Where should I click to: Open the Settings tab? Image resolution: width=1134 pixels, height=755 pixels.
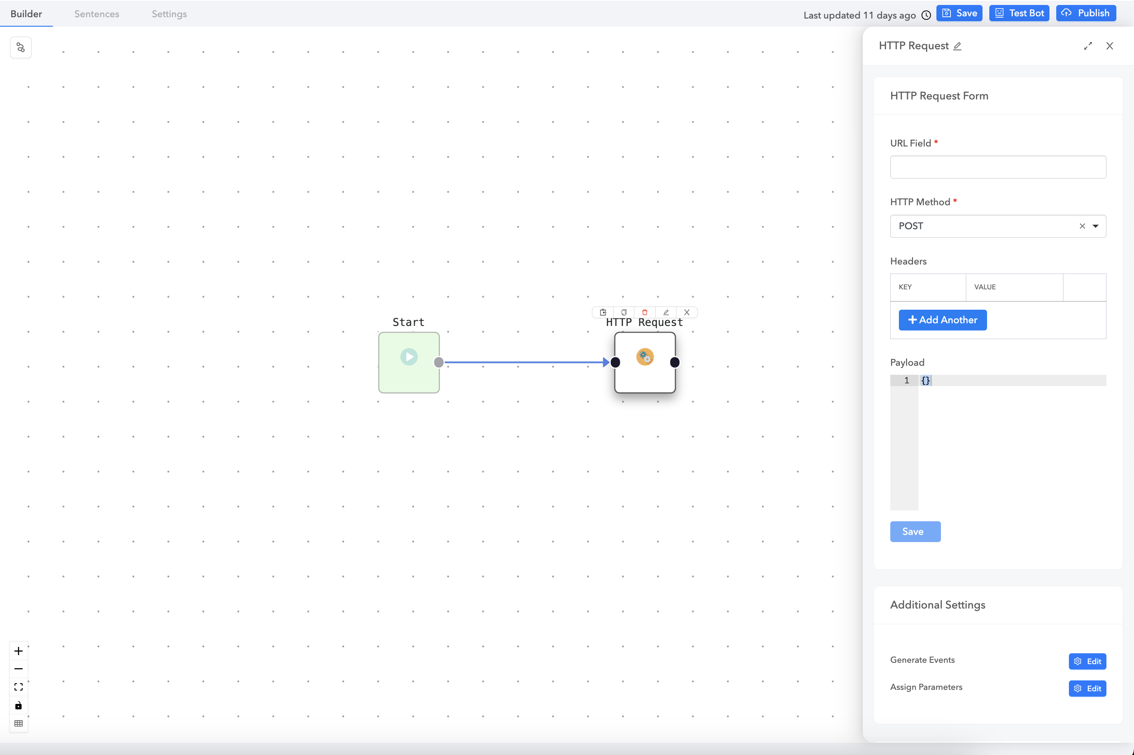pos(169,14)
